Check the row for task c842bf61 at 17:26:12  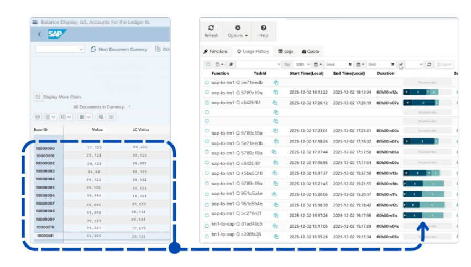(207, 103)
